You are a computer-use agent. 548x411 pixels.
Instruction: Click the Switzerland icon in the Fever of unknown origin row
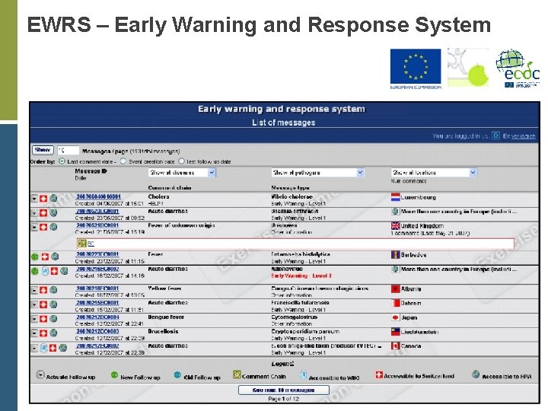[x=43, y=227]
